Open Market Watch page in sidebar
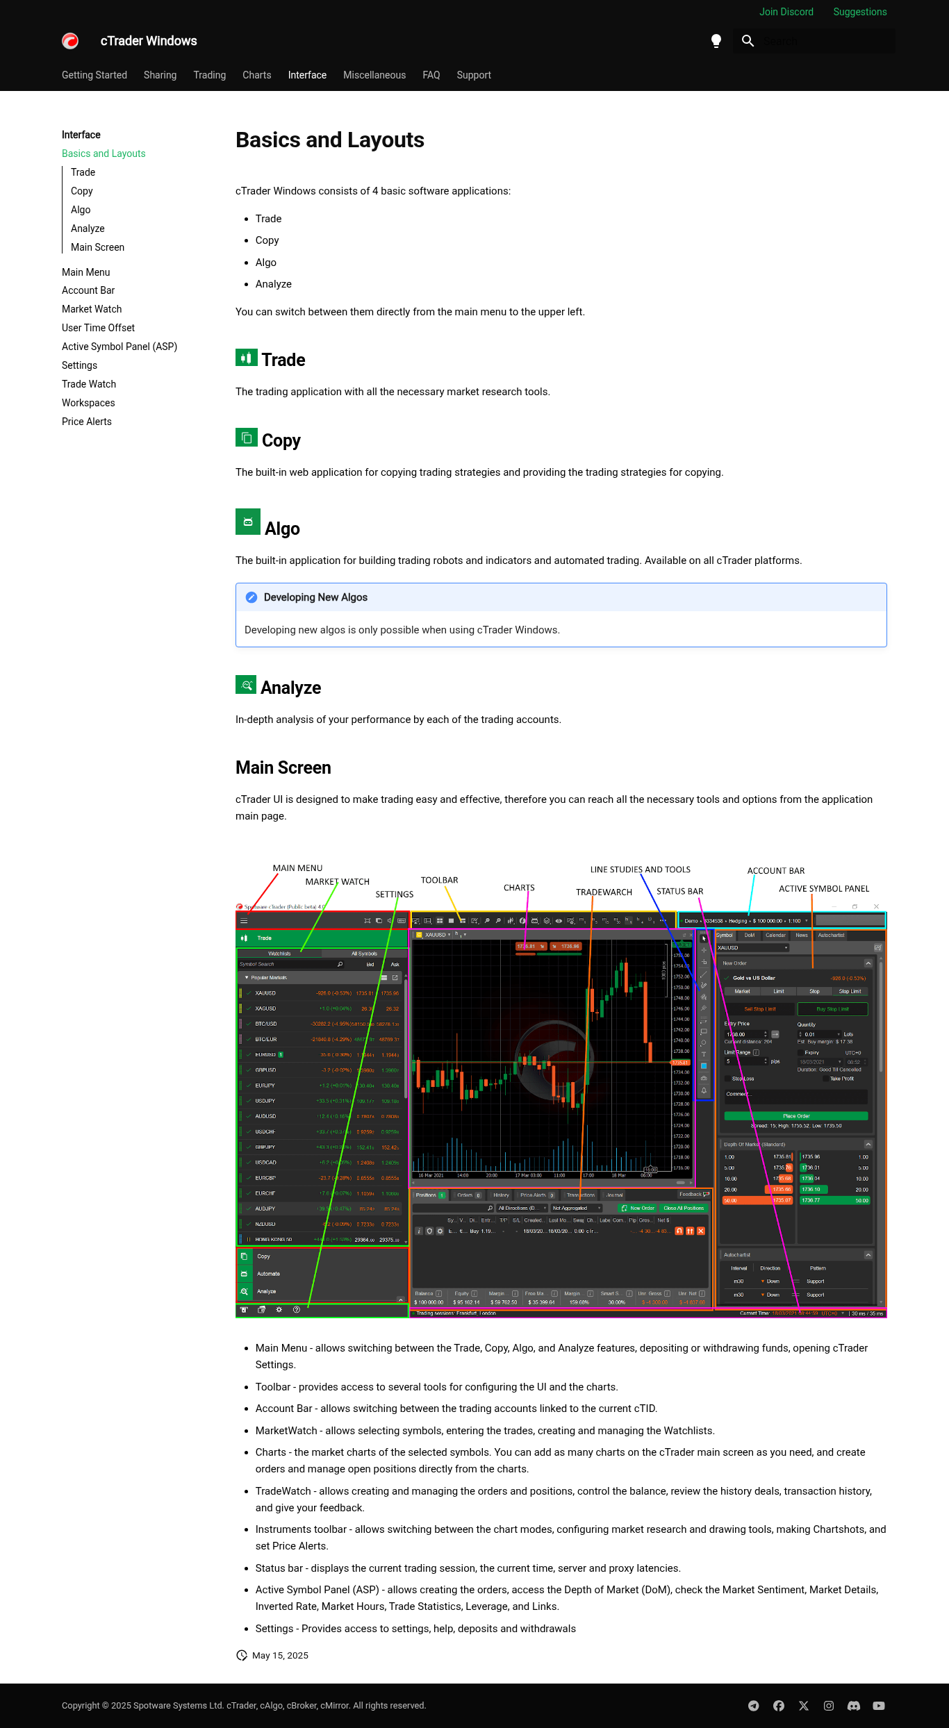This screenshot has height=1728, width=949. coord(92,309)
